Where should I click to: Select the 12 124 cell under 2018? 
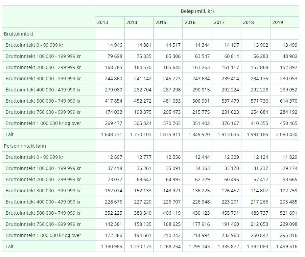point(261,157)
